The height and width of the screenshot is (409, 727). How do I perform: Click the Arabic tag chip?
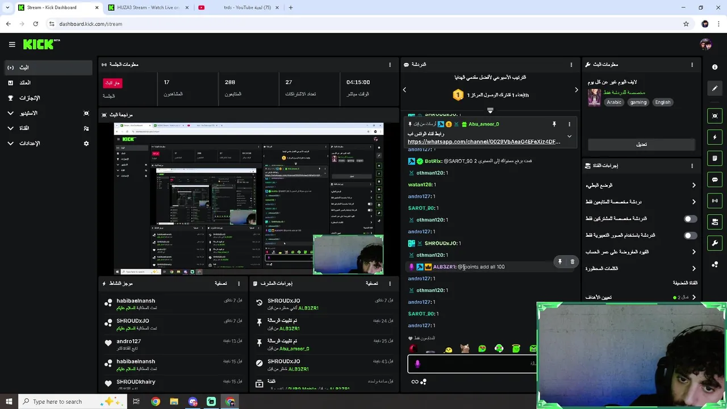click(x=614, y=102)
